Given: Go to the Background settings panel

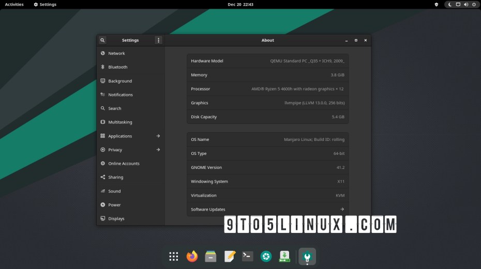Looking at the screenshot, I should tap(131, 81).
